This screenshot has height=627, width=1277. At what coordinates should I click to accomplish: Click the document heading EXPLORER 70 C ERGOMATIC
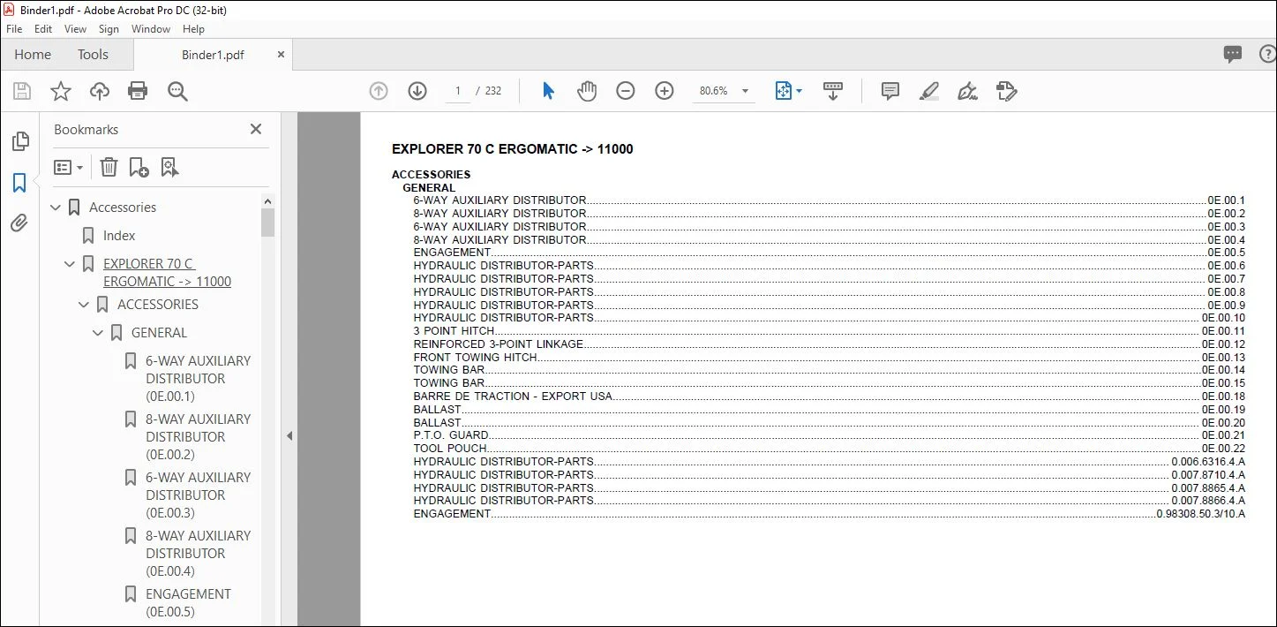point(513,149)
